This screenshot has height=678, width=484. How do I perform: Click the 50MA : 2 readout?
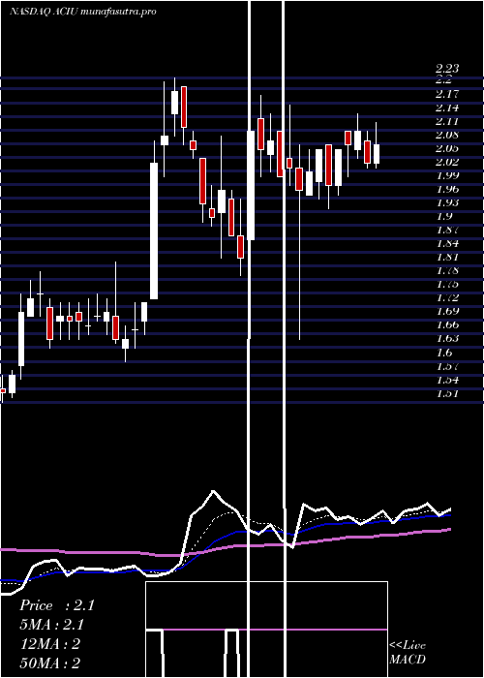[x=50, y=663]
